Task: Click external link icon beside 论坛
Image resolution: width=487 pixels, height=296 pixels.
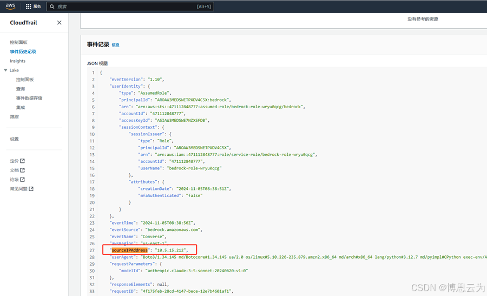Action: tap(22, 180)
